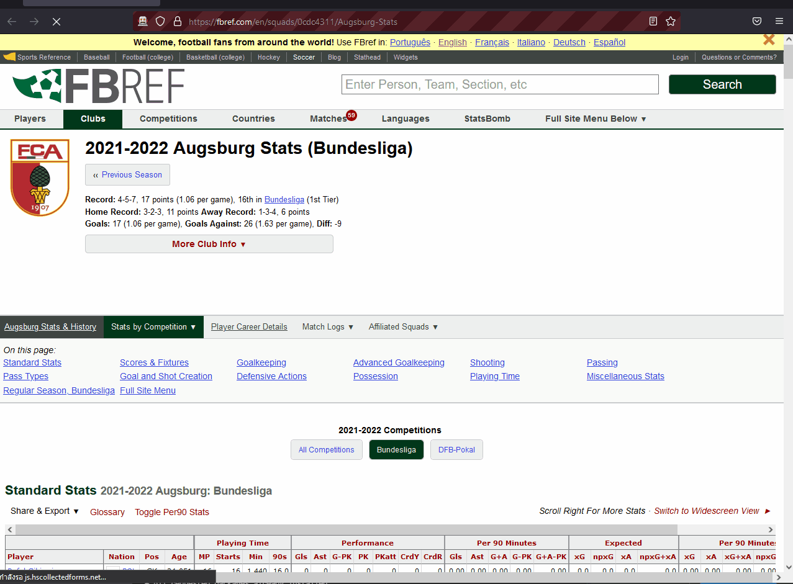793x584 pixels.
Task: Click the padlock site security icon
Action: click(178, 22)
